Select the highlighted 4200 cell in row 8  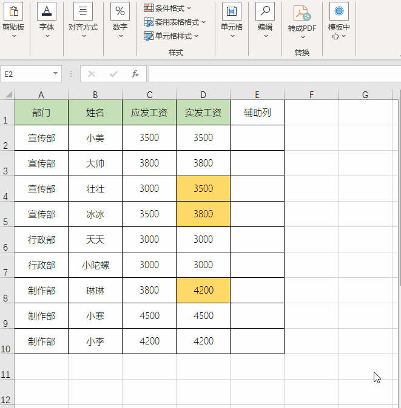203,291
